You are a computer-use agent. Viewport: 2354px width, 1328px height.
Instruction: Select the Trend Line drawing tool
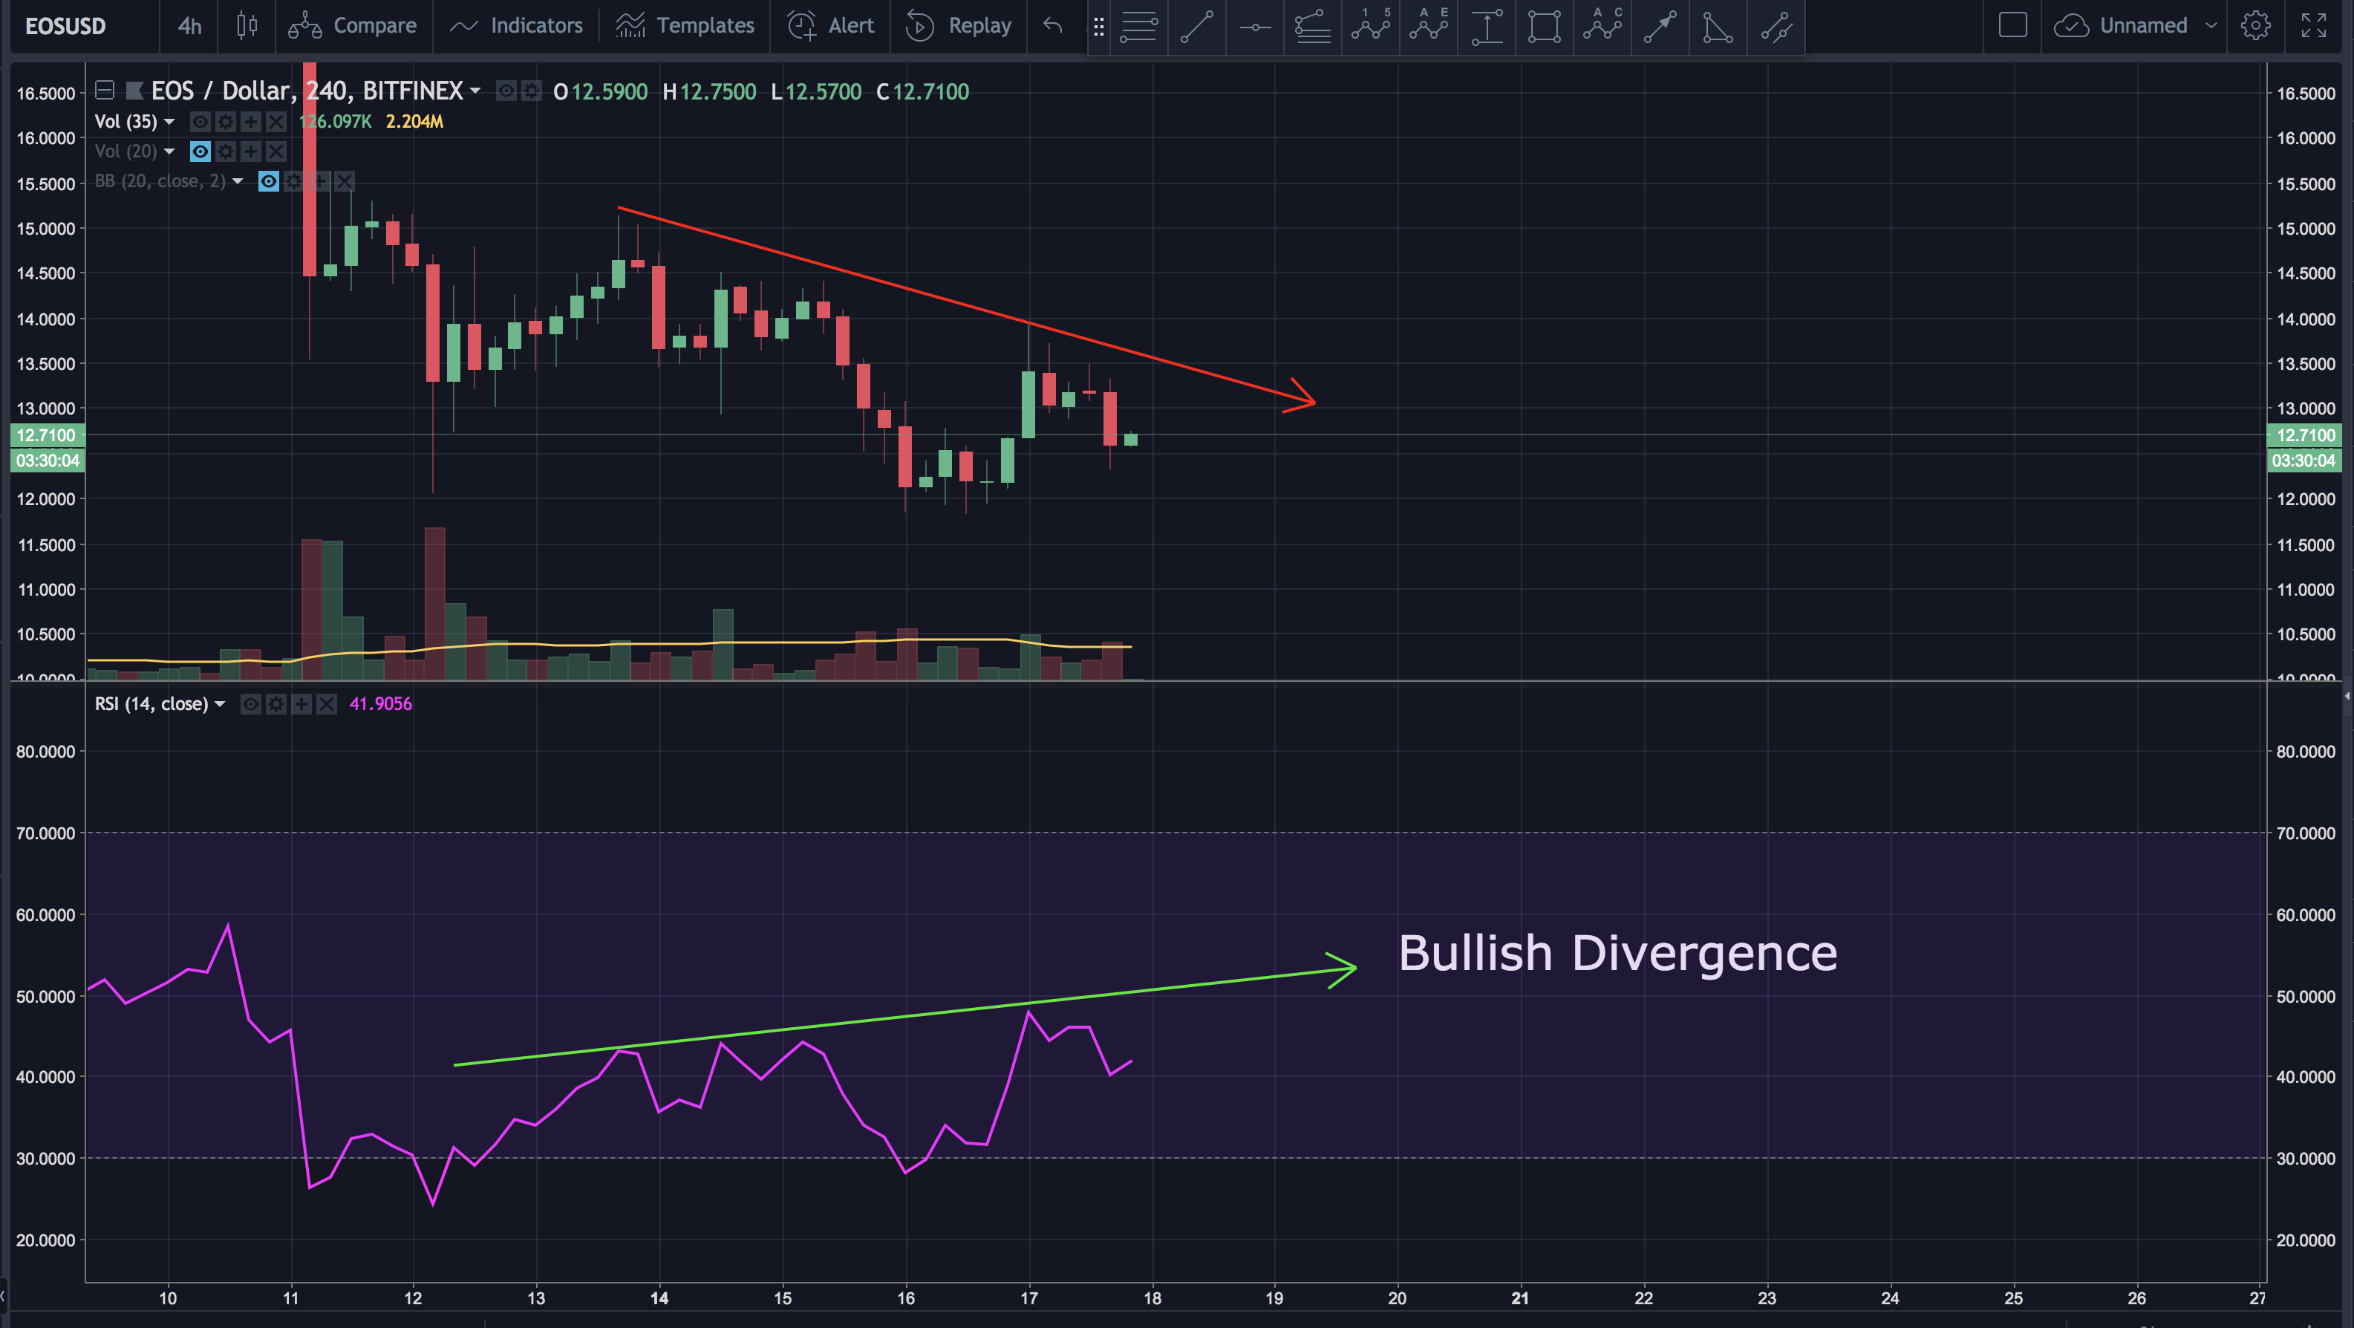tap(1197, 27)
